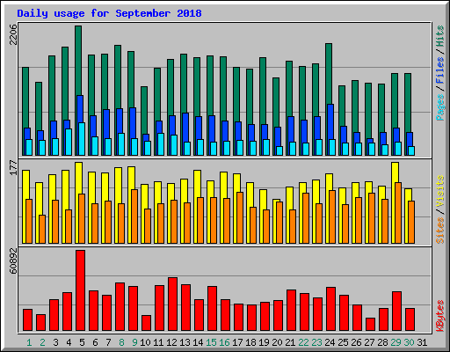Image resolution: width=450 pixels, height=352 pixels.
Task: Click the green hits bar for day 10
Action: point(144,110)
